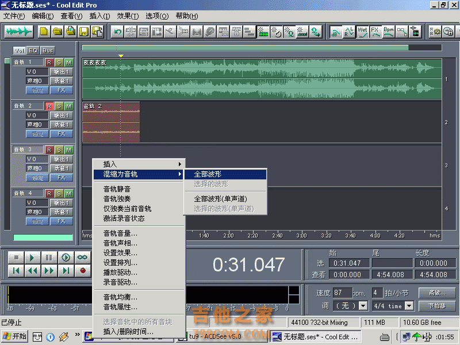Click the new session toolbar icon

(44, 31)
